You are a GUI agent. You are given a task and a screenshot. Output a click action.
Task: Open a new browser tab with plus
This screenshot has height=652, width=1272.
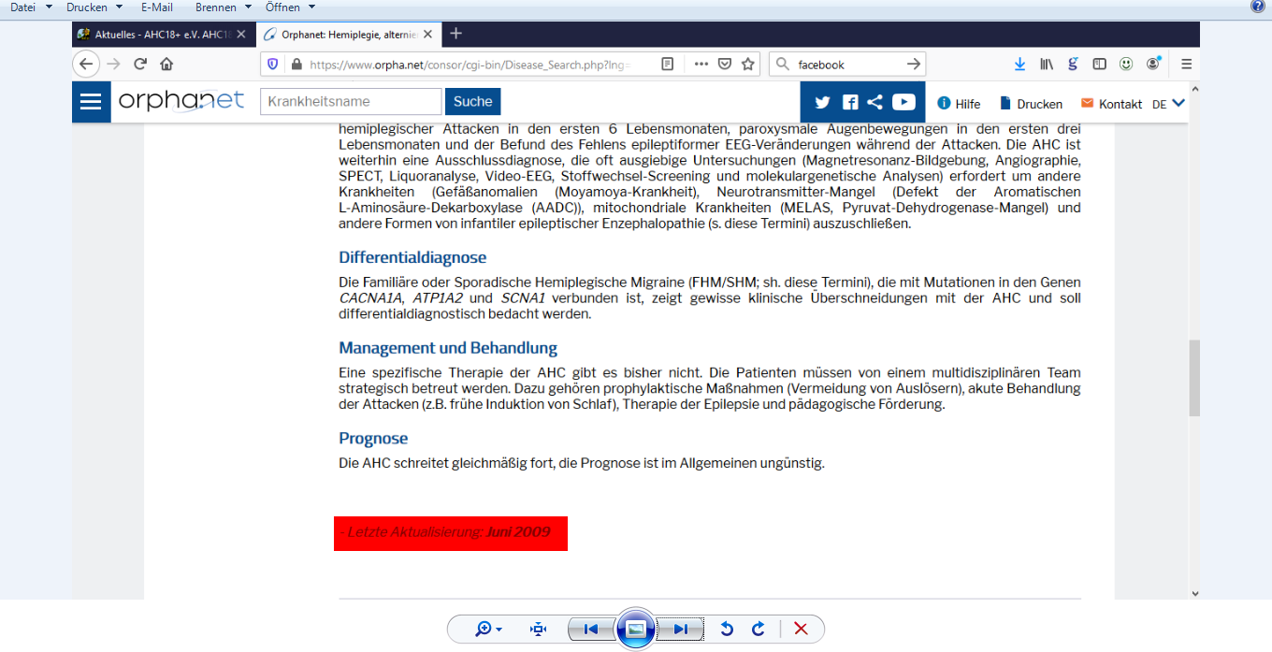[456, 35]
